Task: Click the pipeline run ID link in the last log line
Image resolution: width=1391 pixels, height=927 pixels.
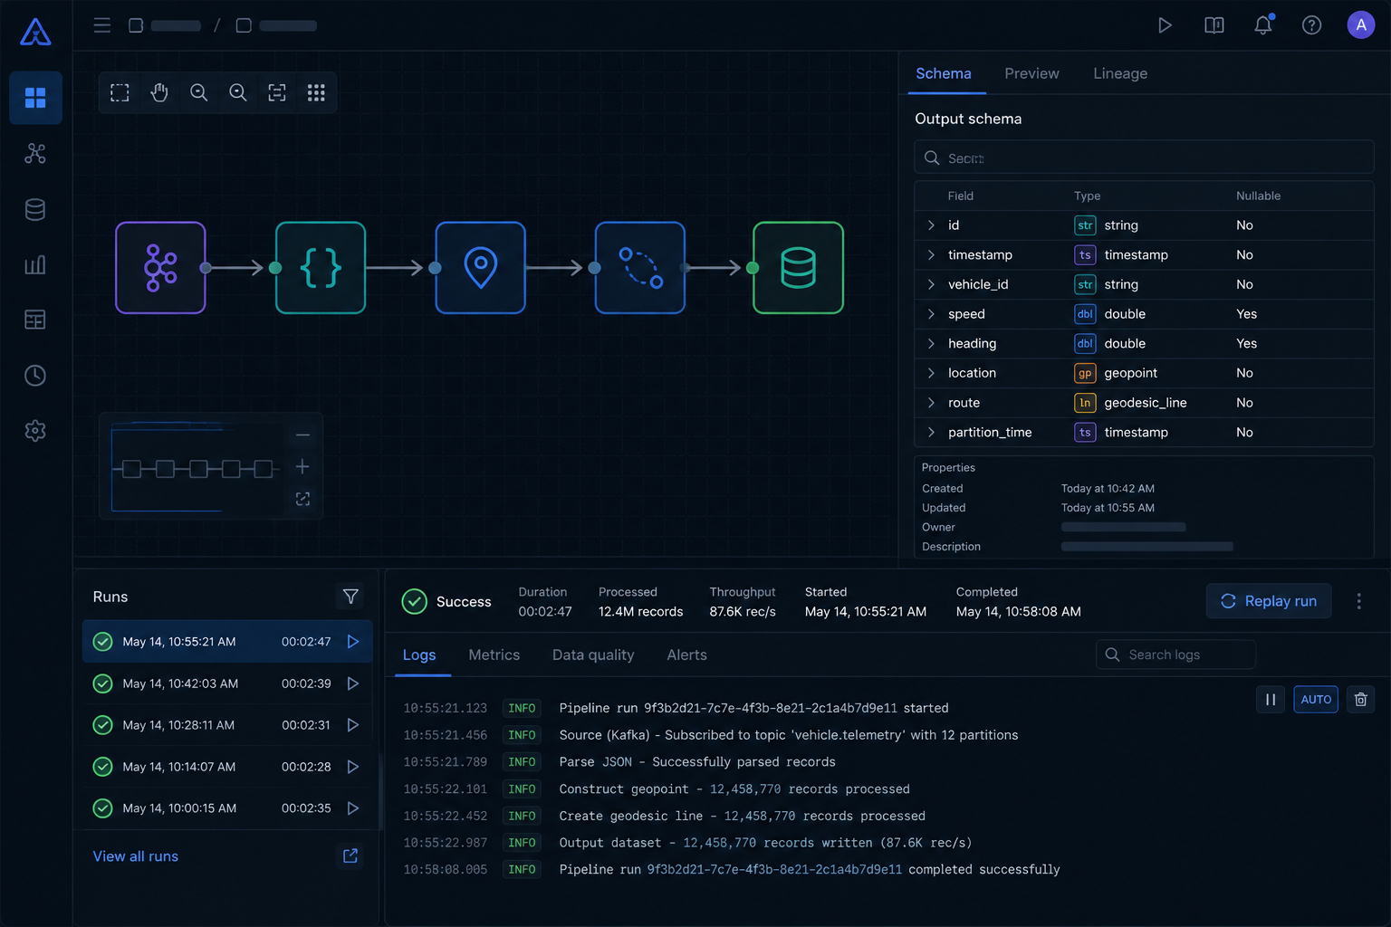Action: [x=774, y=870]
